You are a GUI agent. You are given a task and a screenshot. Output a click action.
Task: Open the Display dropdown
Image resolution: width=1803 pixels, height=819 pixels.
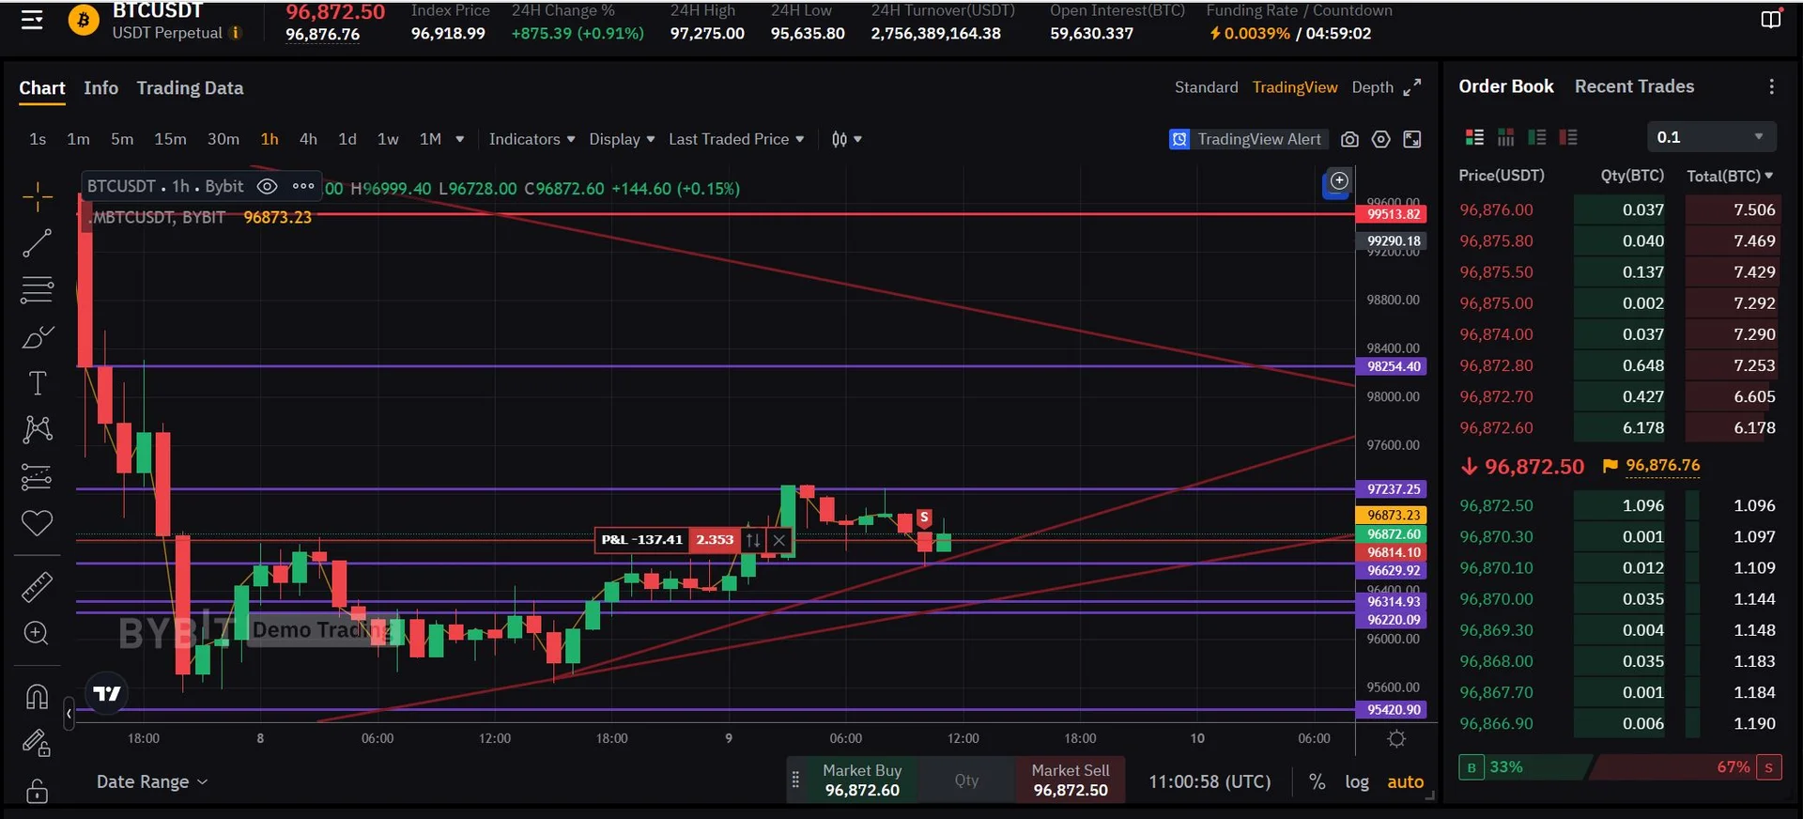pos(622,139)
